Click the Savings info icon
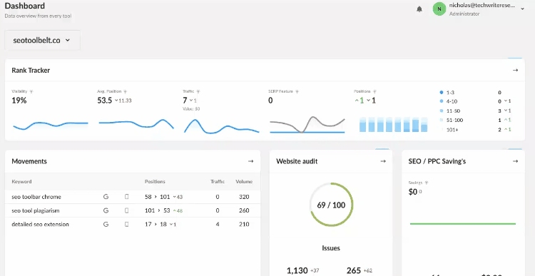 tap(427, 183)
